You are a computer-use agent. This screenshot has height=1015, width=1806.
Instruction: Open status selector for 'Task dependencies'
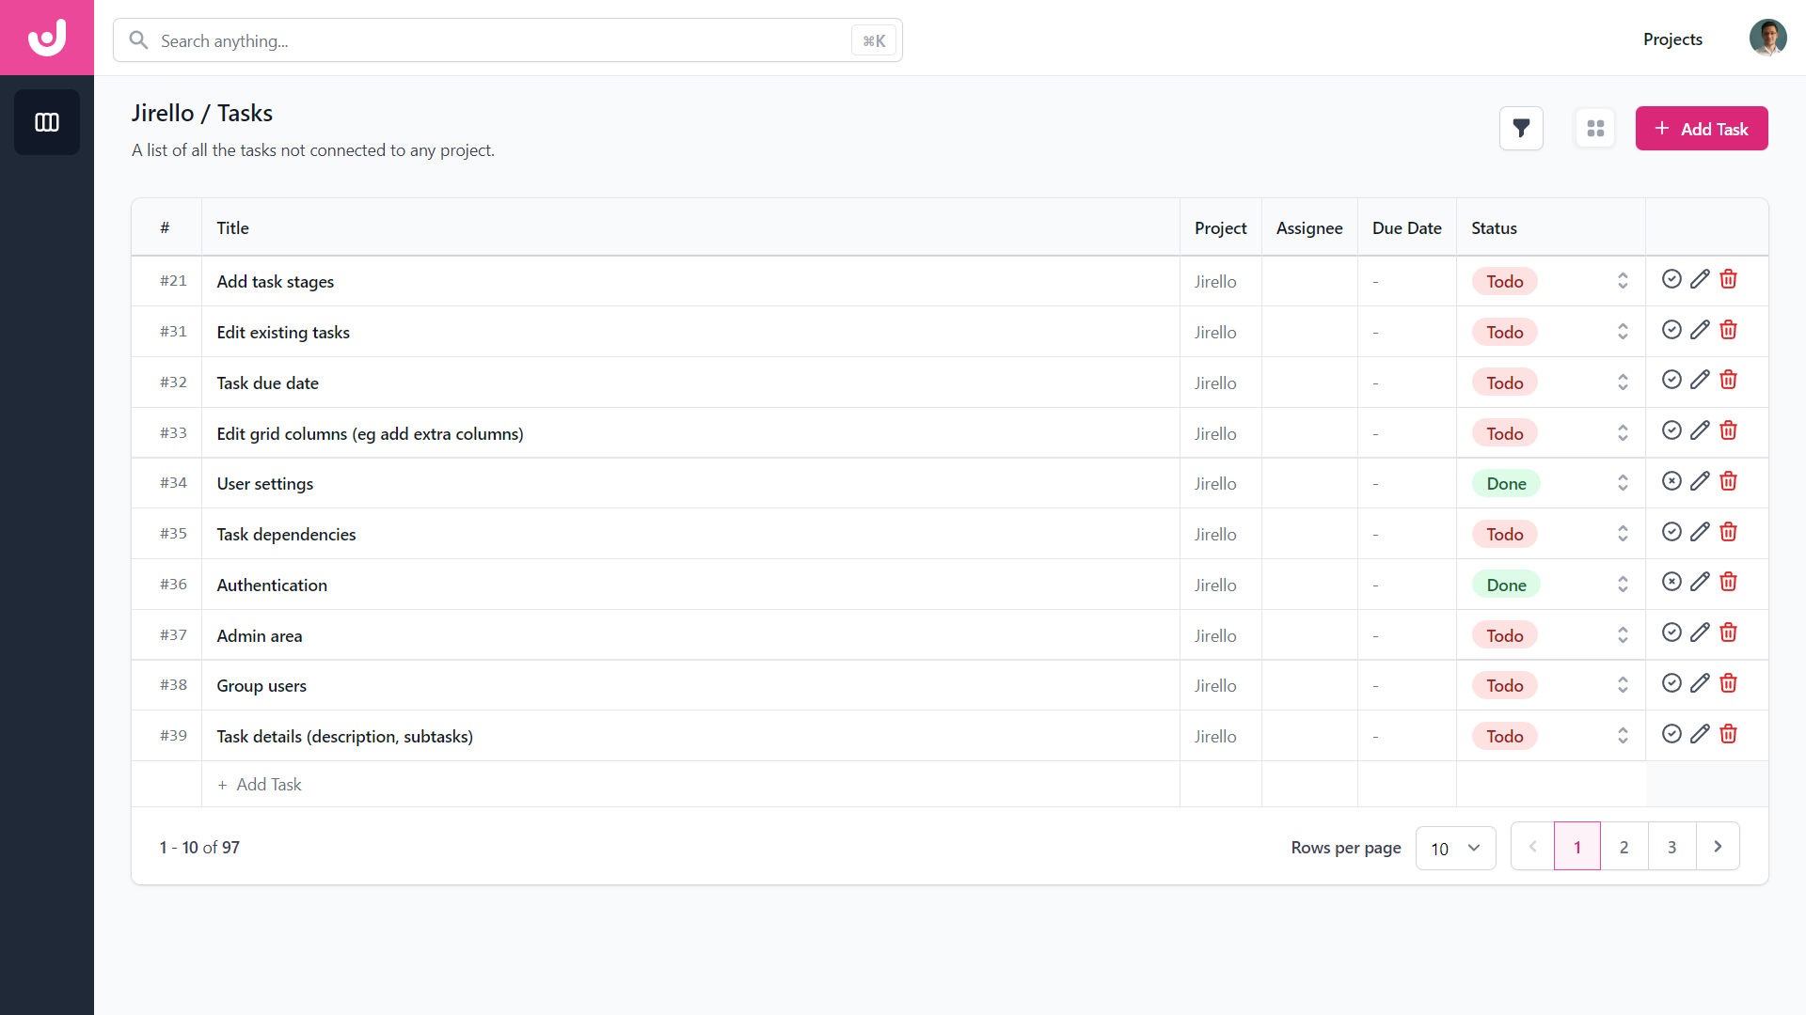tap(1623, 534)
